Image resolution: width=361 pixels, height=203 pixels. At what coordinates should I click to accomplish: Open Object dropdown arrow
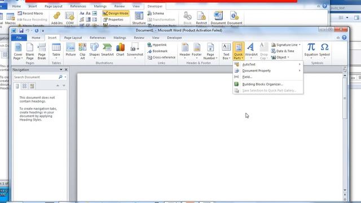pyautogui.click(x=288, y=58)
